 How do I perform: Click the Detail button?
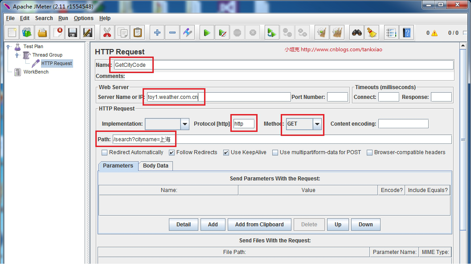point(184,225)
